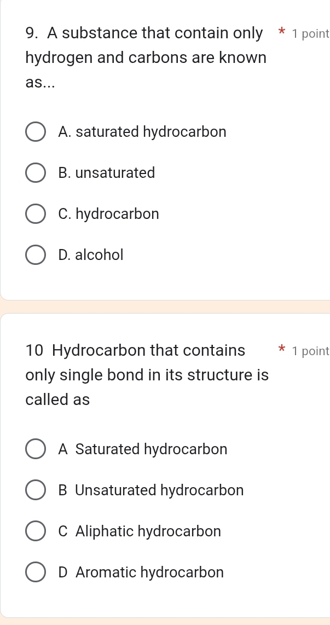Click the '1 point' label on question 9
Image resolution: width=330 pixels, height=625 pixels.
[310, 33]
